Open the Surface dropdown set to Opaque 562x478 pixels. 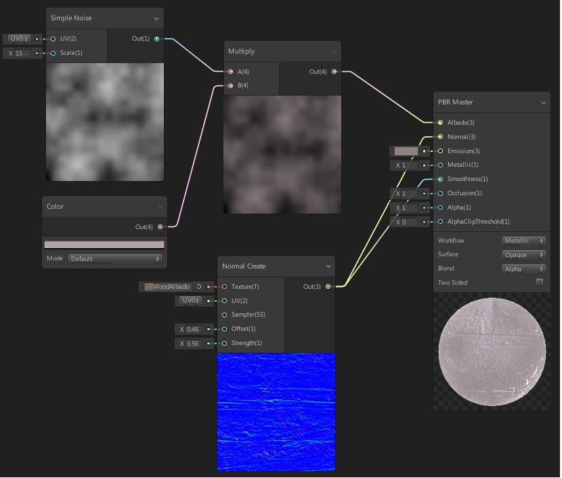(523, 254)
